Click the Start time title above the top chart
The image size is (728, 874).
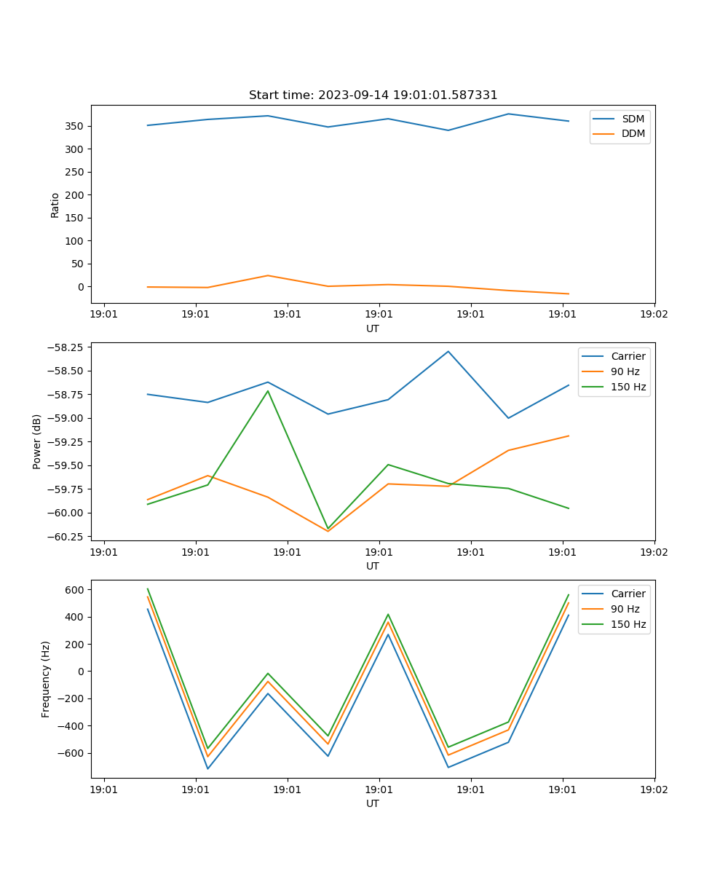tap(373, 95)
